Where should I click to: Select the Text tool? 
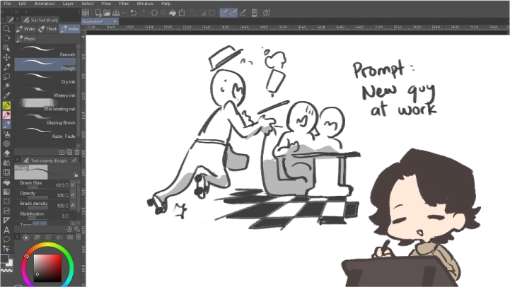pyautogui.click(x=6, y=229)
